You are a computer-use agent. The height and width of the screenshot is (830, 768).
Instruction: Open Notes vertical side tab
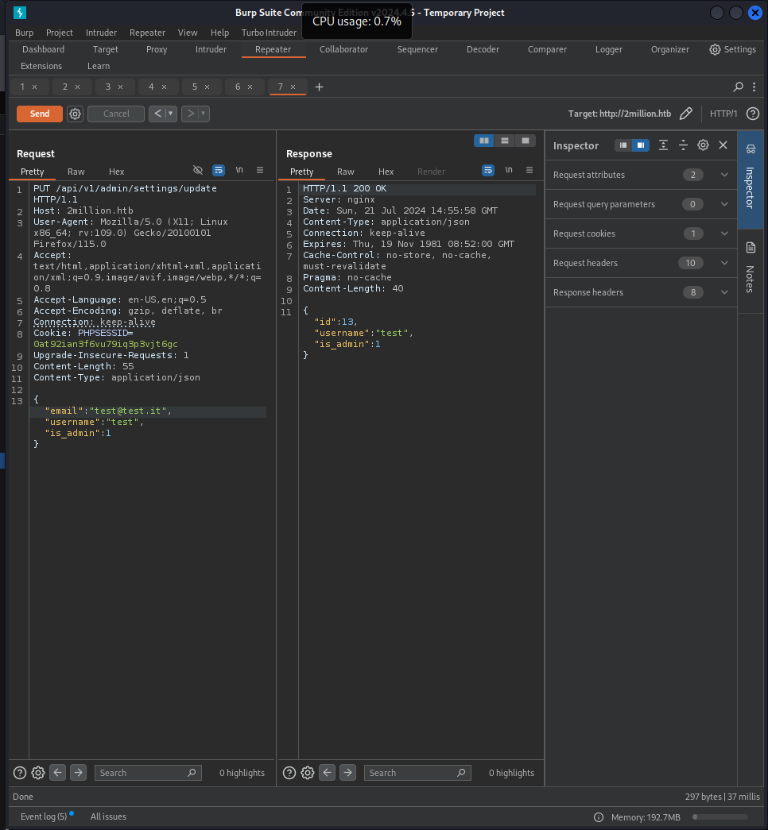pos(750,271)
